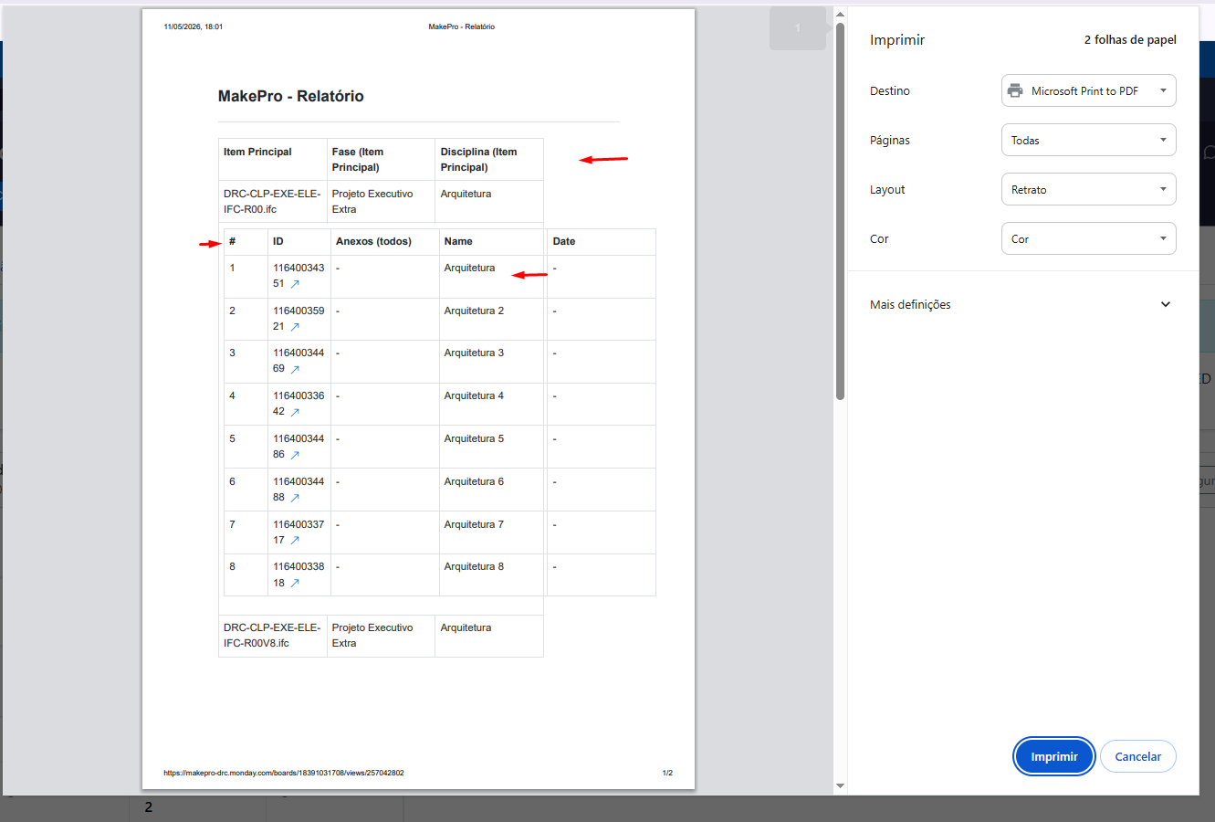Click the page 1 indicator in the preview
The image size is (1215, 822).
798,28
